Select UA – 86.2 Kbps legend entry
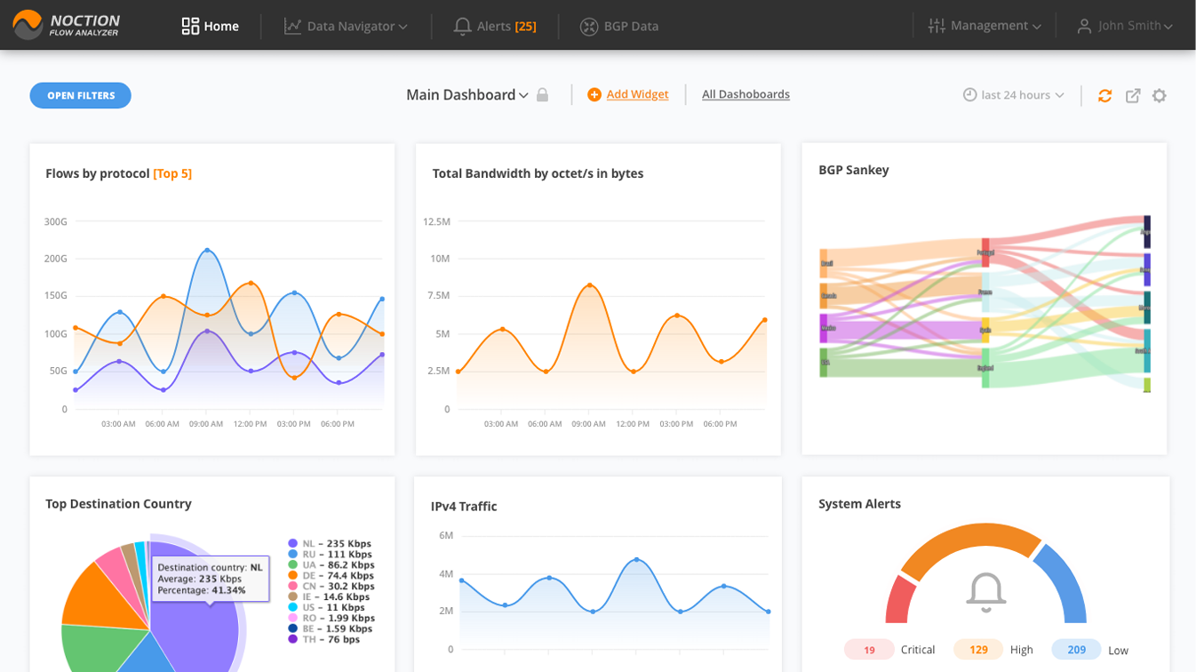This screenshot has width=1196, height=672. (331, 565)
